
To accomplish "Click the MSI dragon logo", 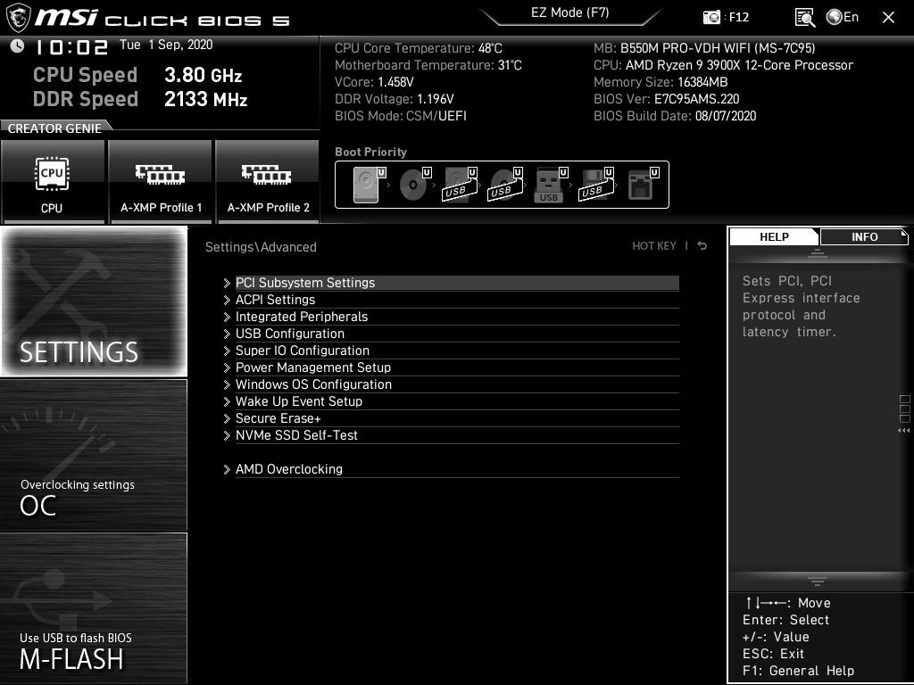I will coord(18,18).
